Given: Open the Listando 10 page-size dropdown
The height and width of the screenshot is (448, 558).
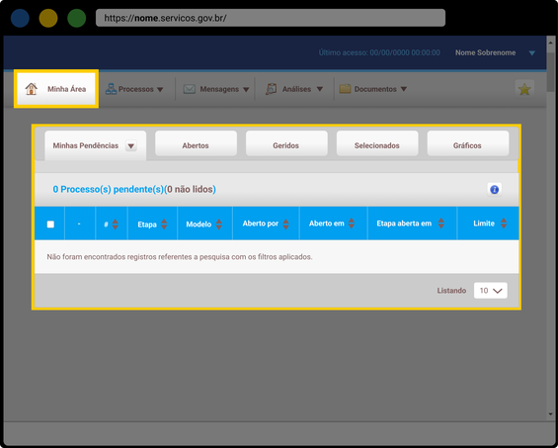Looking at the screenshot, I should [491, 291].
